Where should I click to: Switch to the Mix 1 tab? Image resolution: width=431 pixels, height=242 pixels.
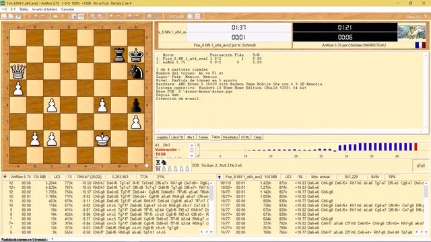191,137
